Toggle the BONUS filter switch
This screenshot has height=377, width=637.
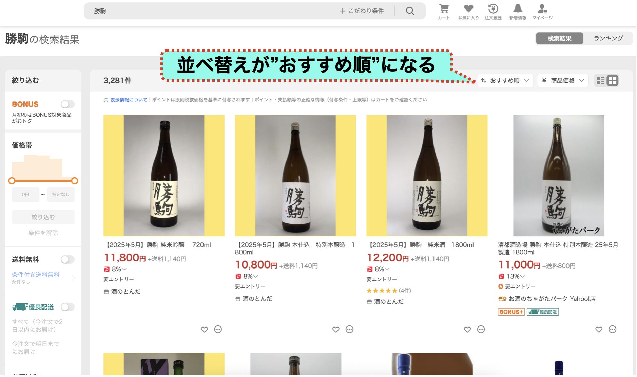(67, 104)
